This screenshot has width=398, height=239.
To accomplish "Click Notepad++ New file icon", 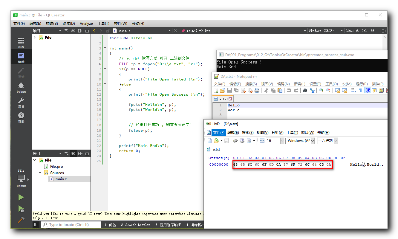I will [216, 90].
